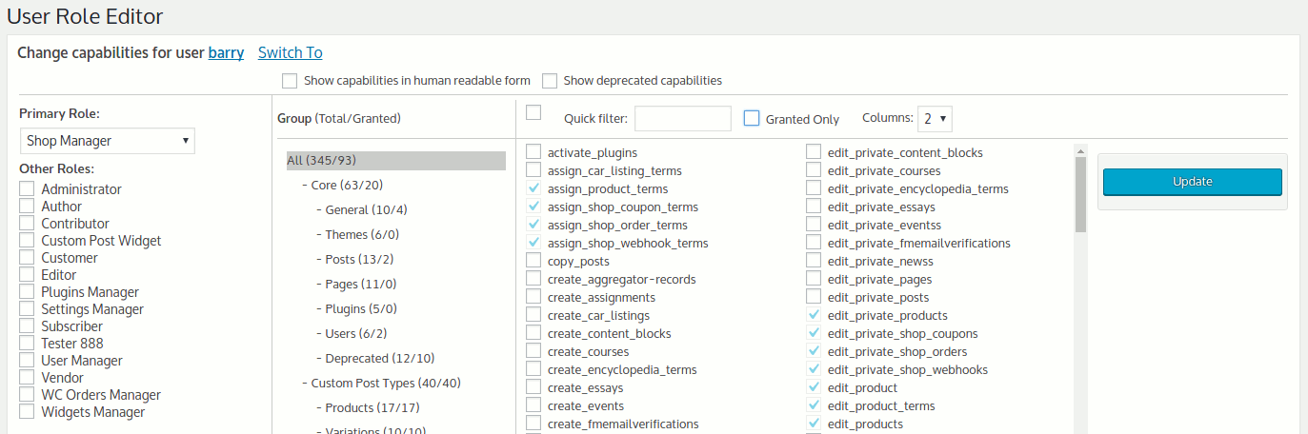Check the Administrator role checkbox

(x=27, y=189)
